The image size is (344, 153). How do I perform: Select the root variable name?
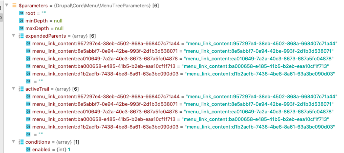(x=30, y=13)
